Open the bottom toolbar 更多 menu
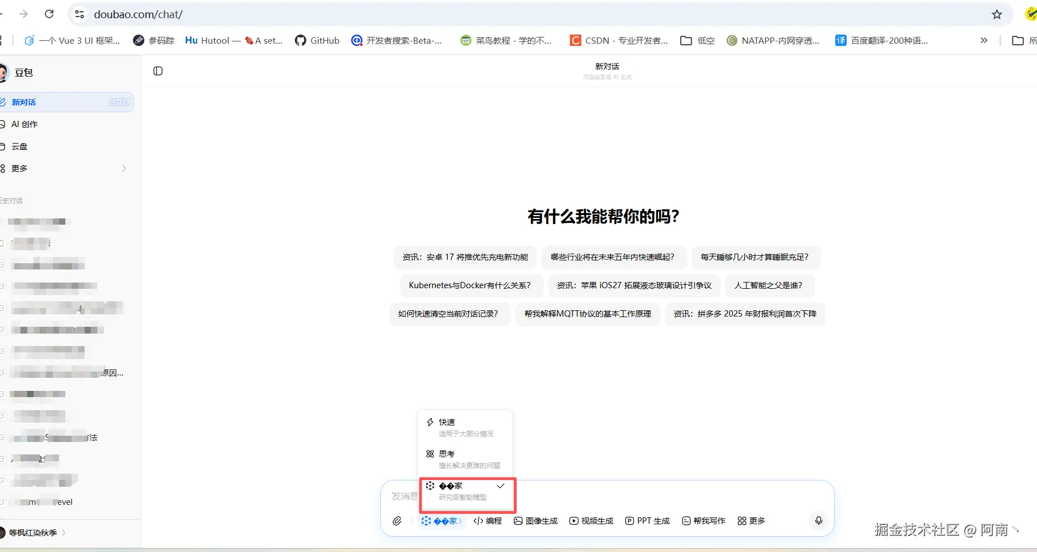 pos(751,520)
